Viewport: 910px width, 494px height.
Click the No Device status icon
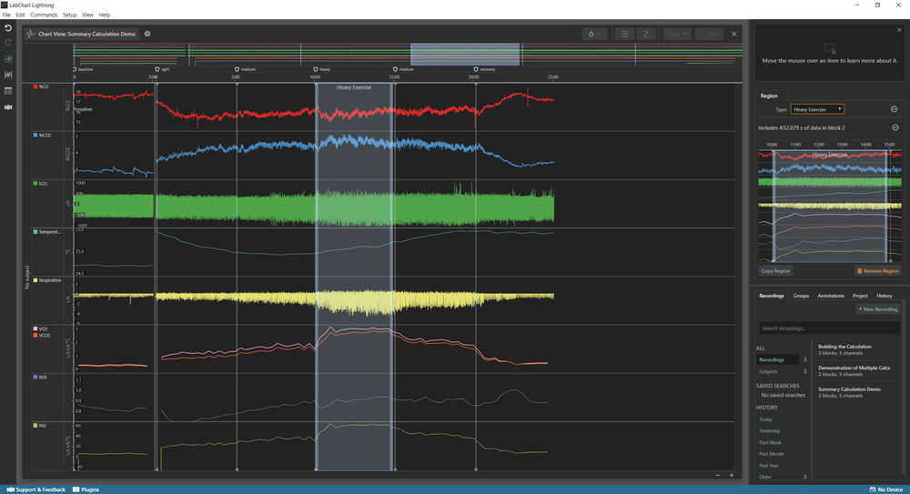click(873, 489)
